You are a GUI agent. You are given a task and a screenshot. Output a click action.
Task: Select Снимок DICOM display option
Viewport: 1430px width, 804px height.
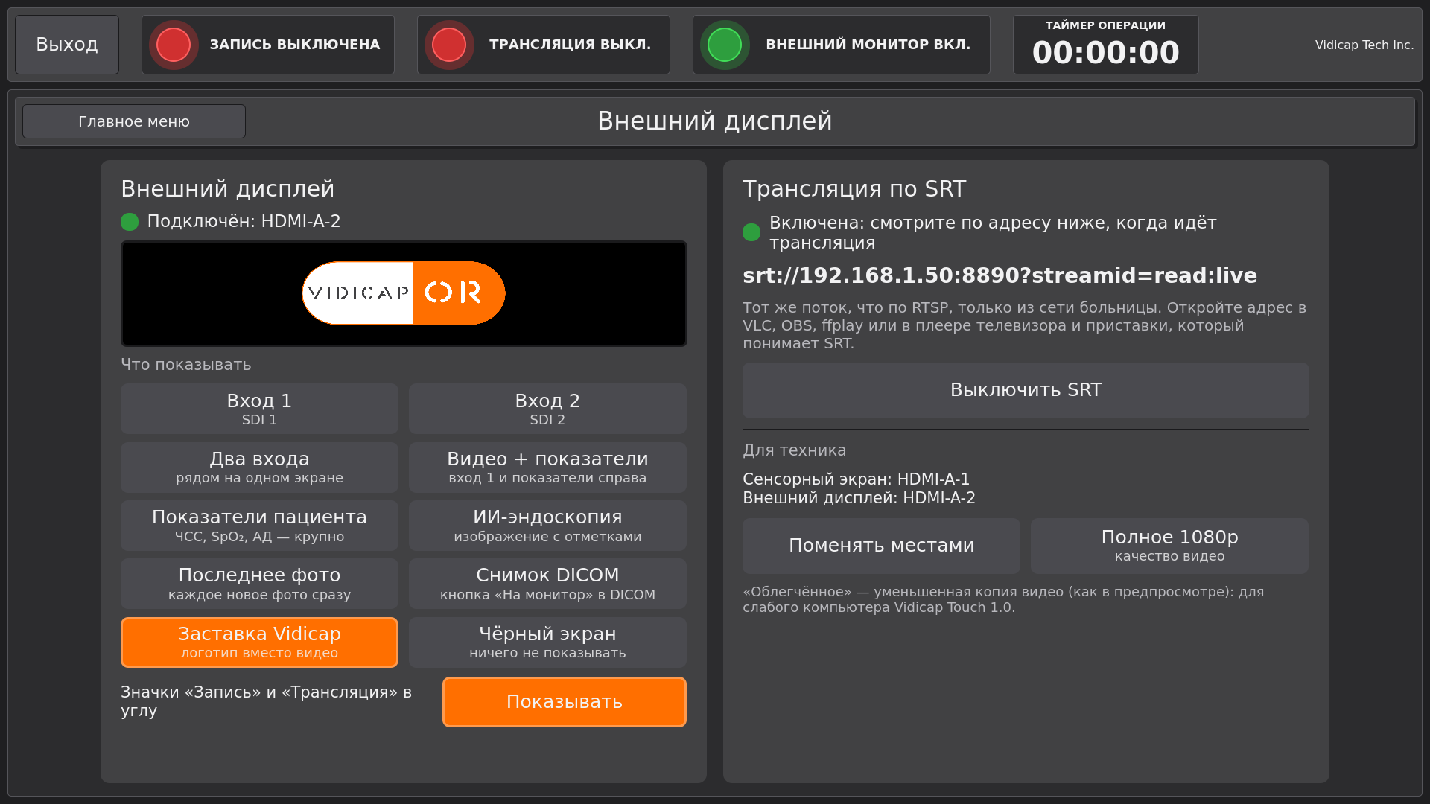coord(547,584)
